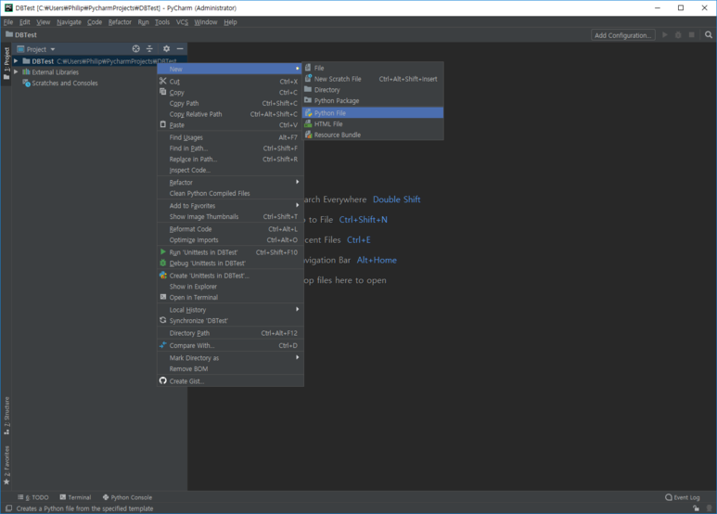Open the Navigate menu
The width and height of the screenshot is (717, 514).
(x=69, y=22)
